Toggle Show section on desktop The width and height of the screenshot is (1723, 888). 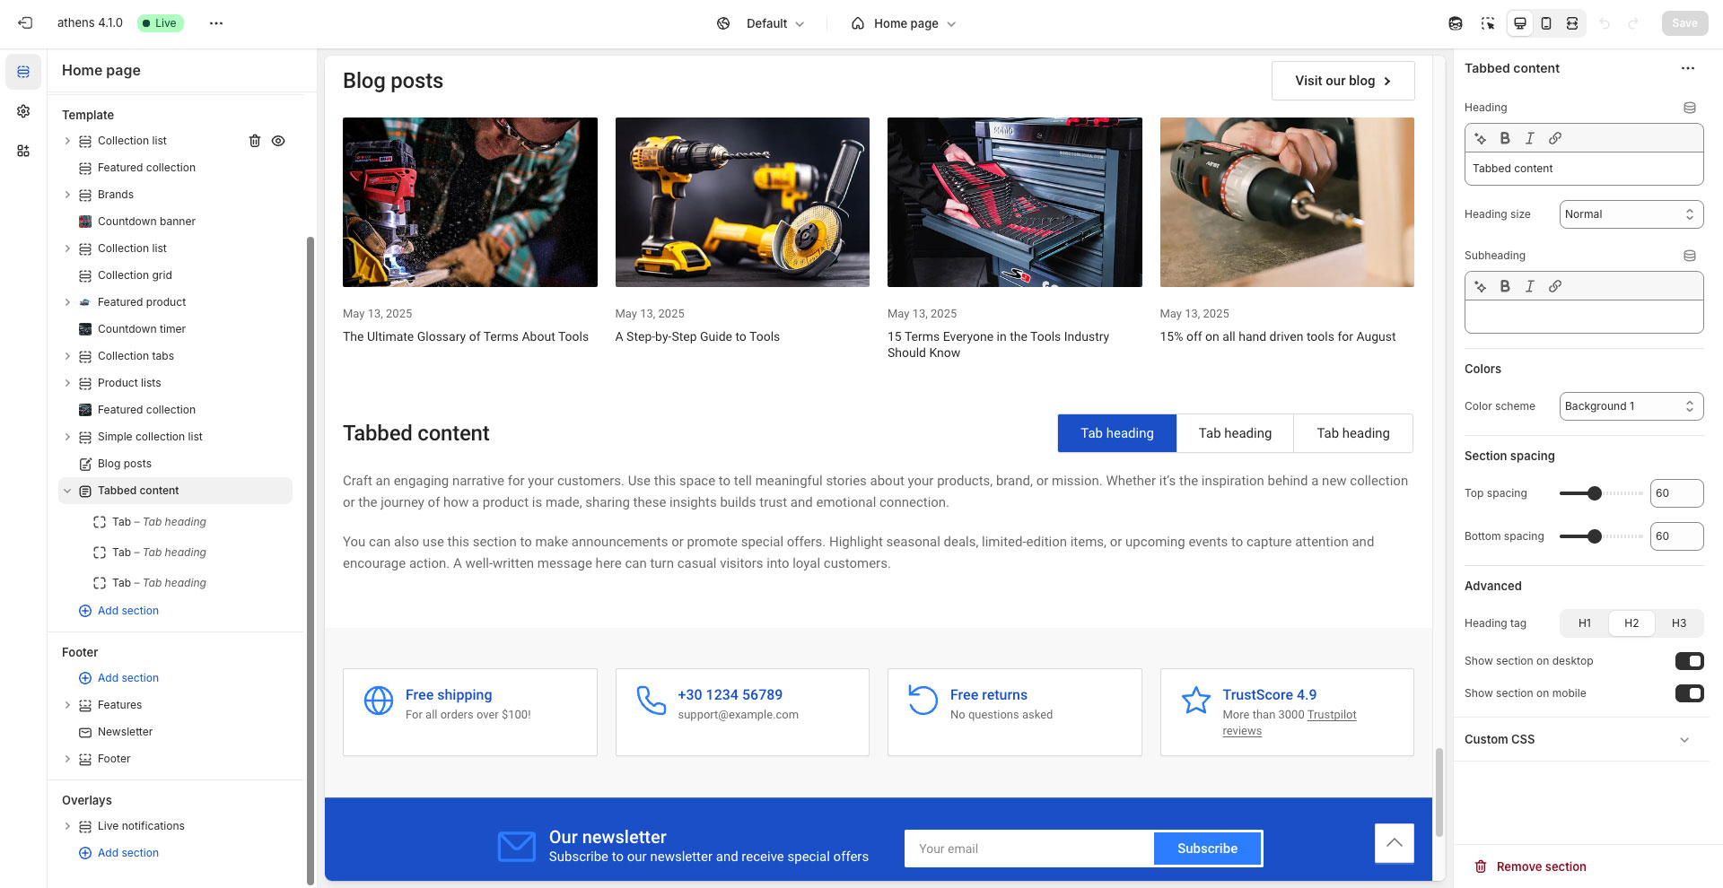click(1689, 661)
